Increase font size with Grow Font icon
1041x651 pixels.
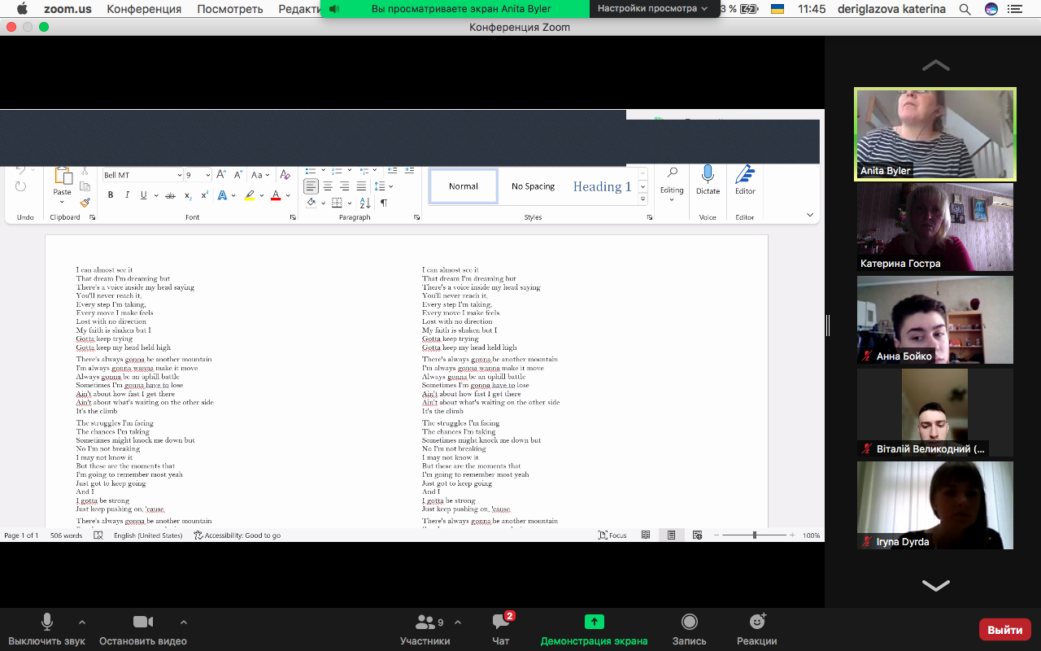[221, 175]
